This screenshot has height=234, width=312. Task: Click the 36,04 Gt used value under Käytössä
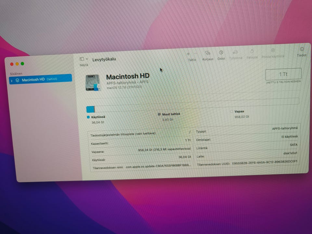[98, 123]
